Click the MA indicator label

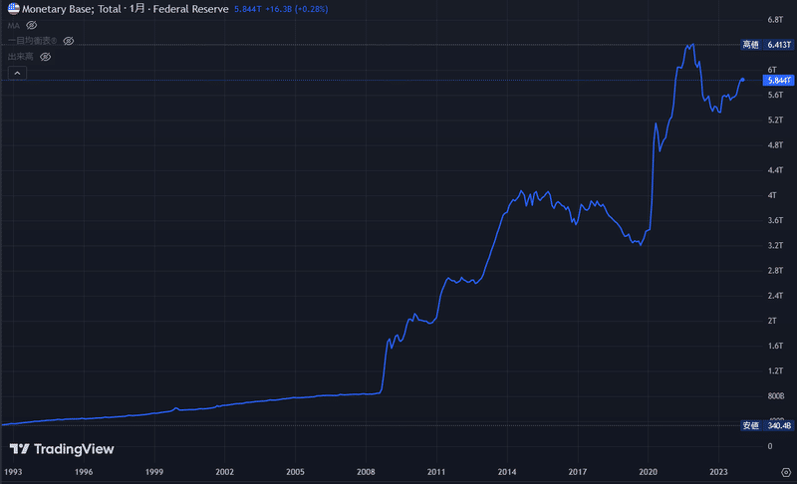point(14,25)
